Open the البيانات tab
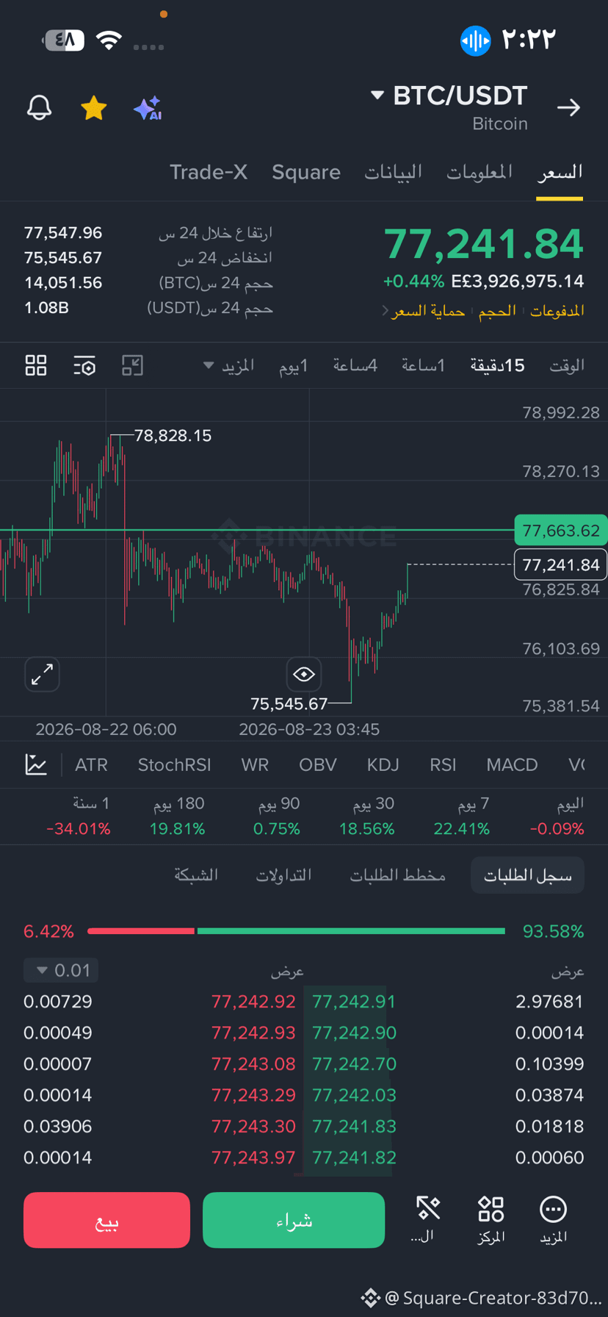Viewport: 608px width, 1317px height. 394,172
